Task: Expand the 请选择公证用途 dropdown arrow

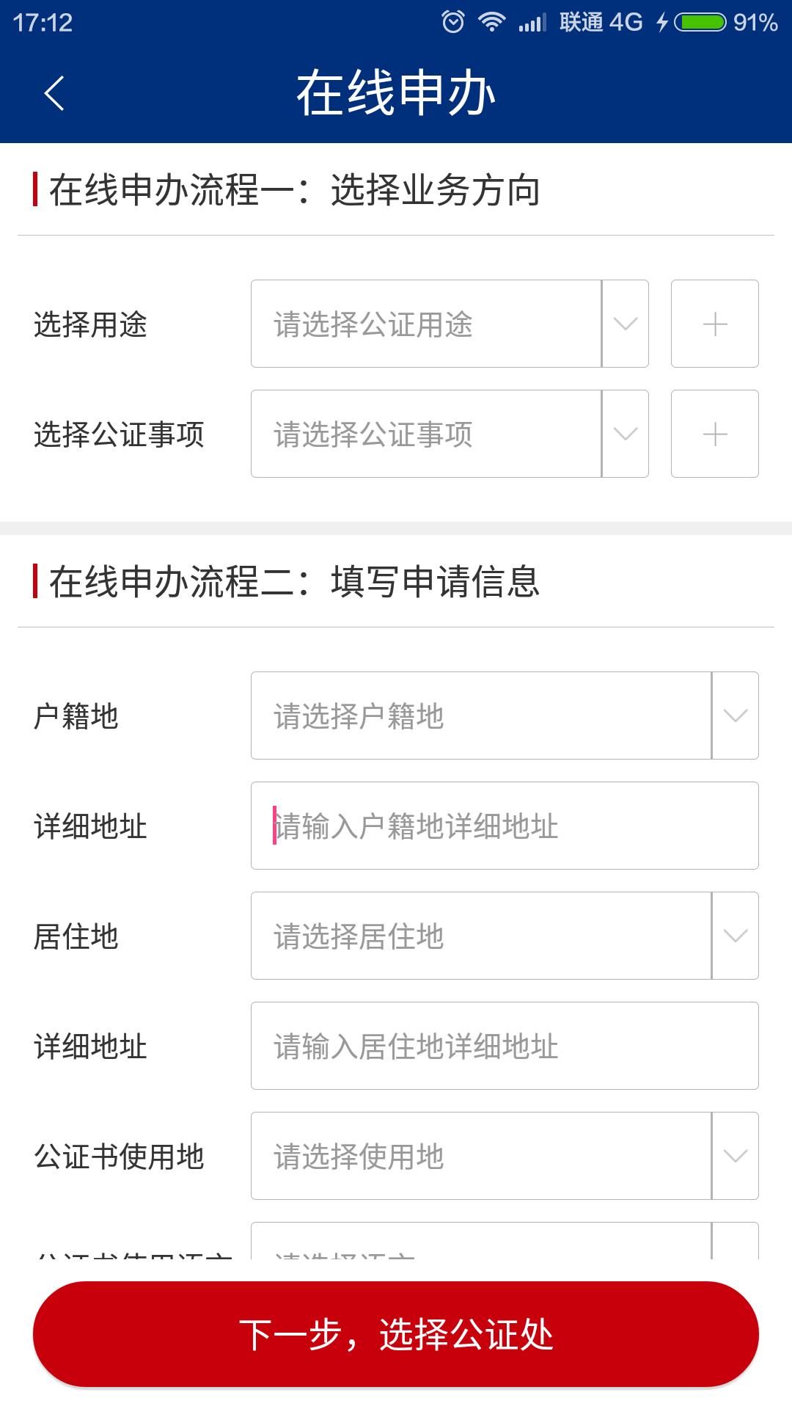Action: tap(625, 324)
